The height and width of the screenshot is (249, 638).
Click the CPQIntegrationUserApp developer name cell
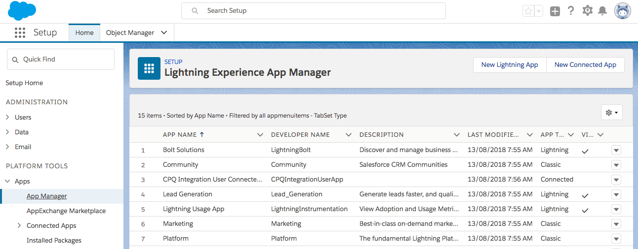pos(307,179)
